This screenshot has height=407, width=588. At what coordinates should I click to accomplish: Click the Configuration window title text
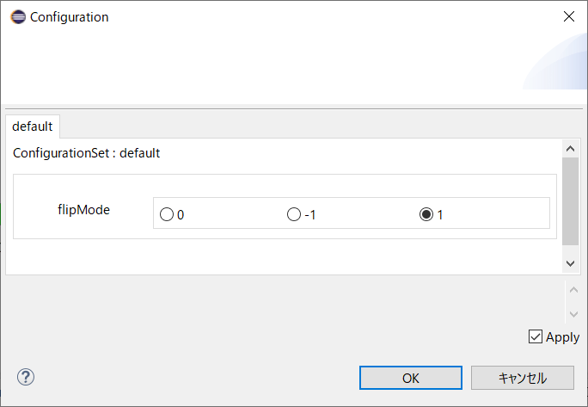(69, 17)
